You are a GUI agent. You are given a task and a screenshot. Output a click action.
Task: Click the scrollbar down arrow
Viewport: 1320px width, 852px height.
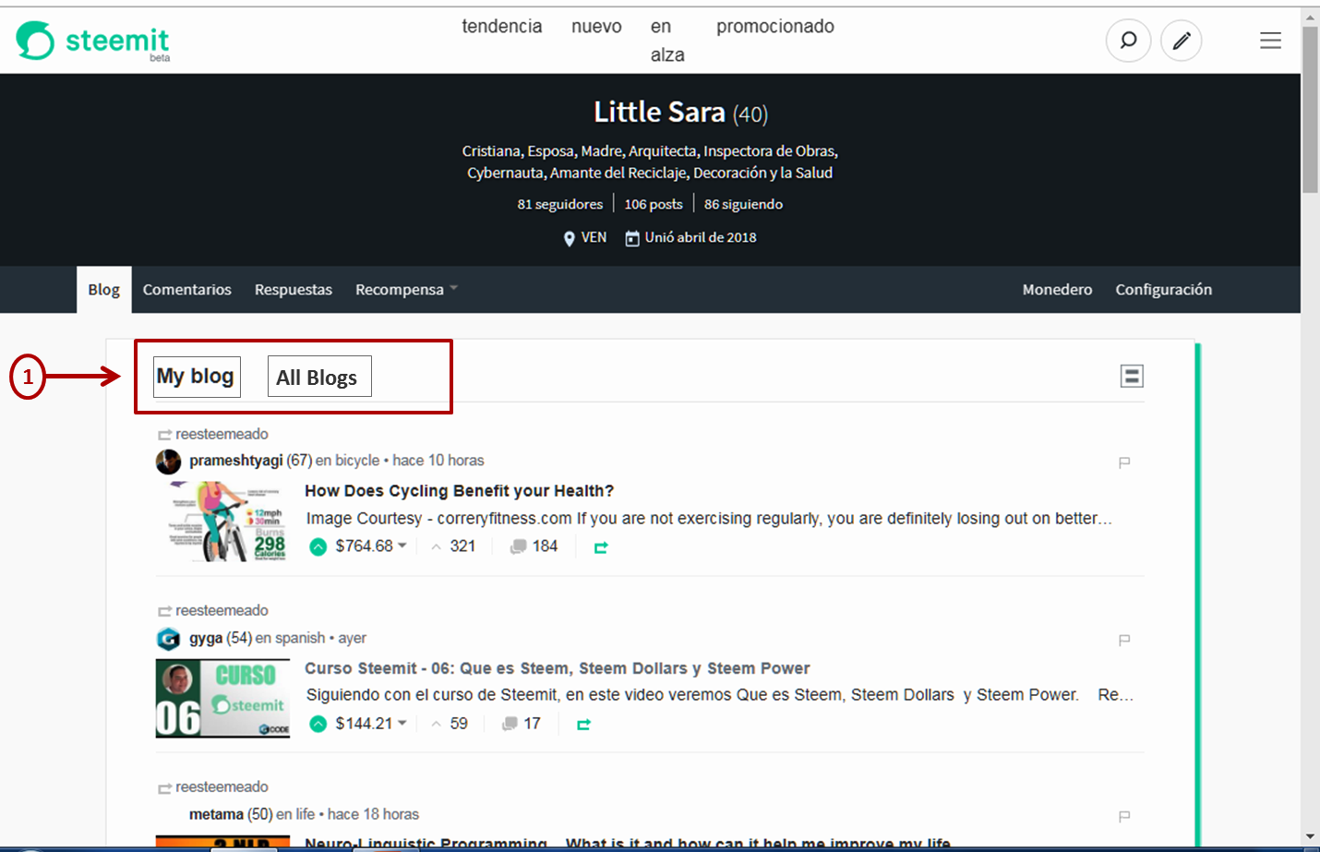click(x=1311, y=836)
